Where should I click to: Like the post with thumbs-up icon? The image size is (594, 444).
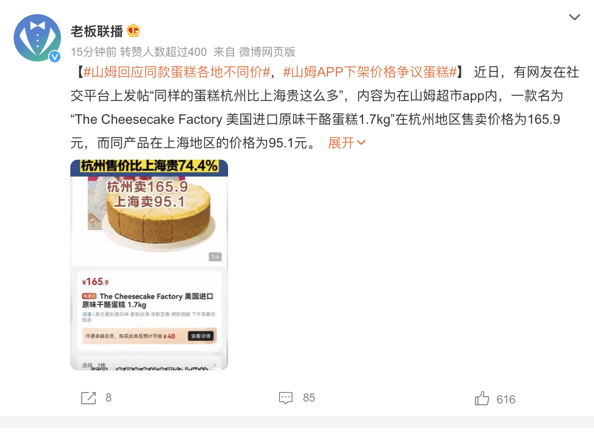tap(482, 399)
